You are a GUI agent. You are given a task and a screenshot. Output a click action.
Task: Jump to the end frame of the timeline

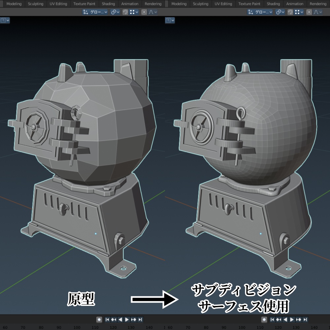pos(140,320)
